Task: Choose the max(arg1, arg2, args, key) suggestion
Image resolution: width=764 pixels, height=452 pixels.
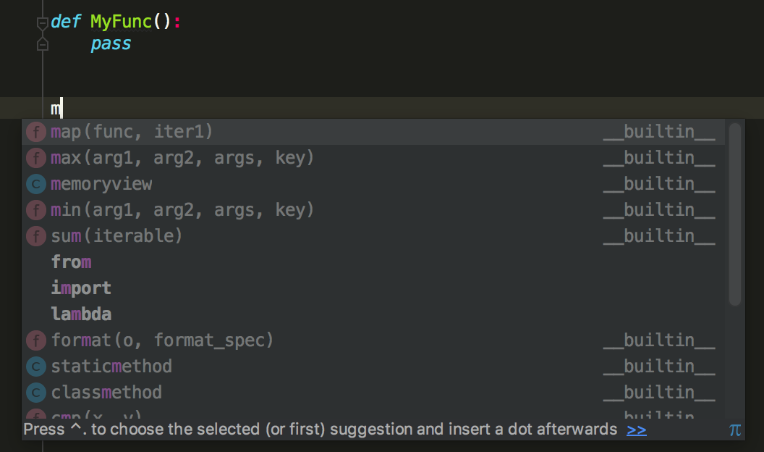Action: point(182,158)
